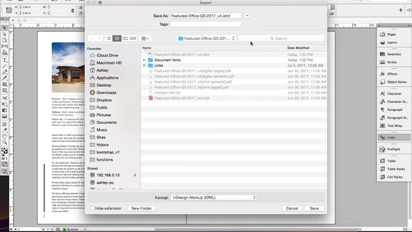
Task: Open the Format dropdown InDesign Markup
Action: pyautogui.click(x=213, y=198)
